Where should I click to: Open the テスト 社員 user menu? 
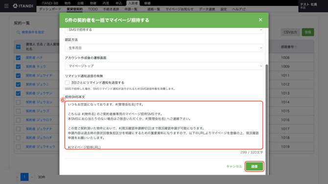(308, 6)
